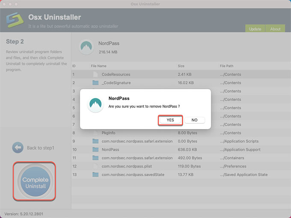Click the back arrow icon for step1
Image resolution: width=291 pixels, height=218 pixels.
(18, 147)
